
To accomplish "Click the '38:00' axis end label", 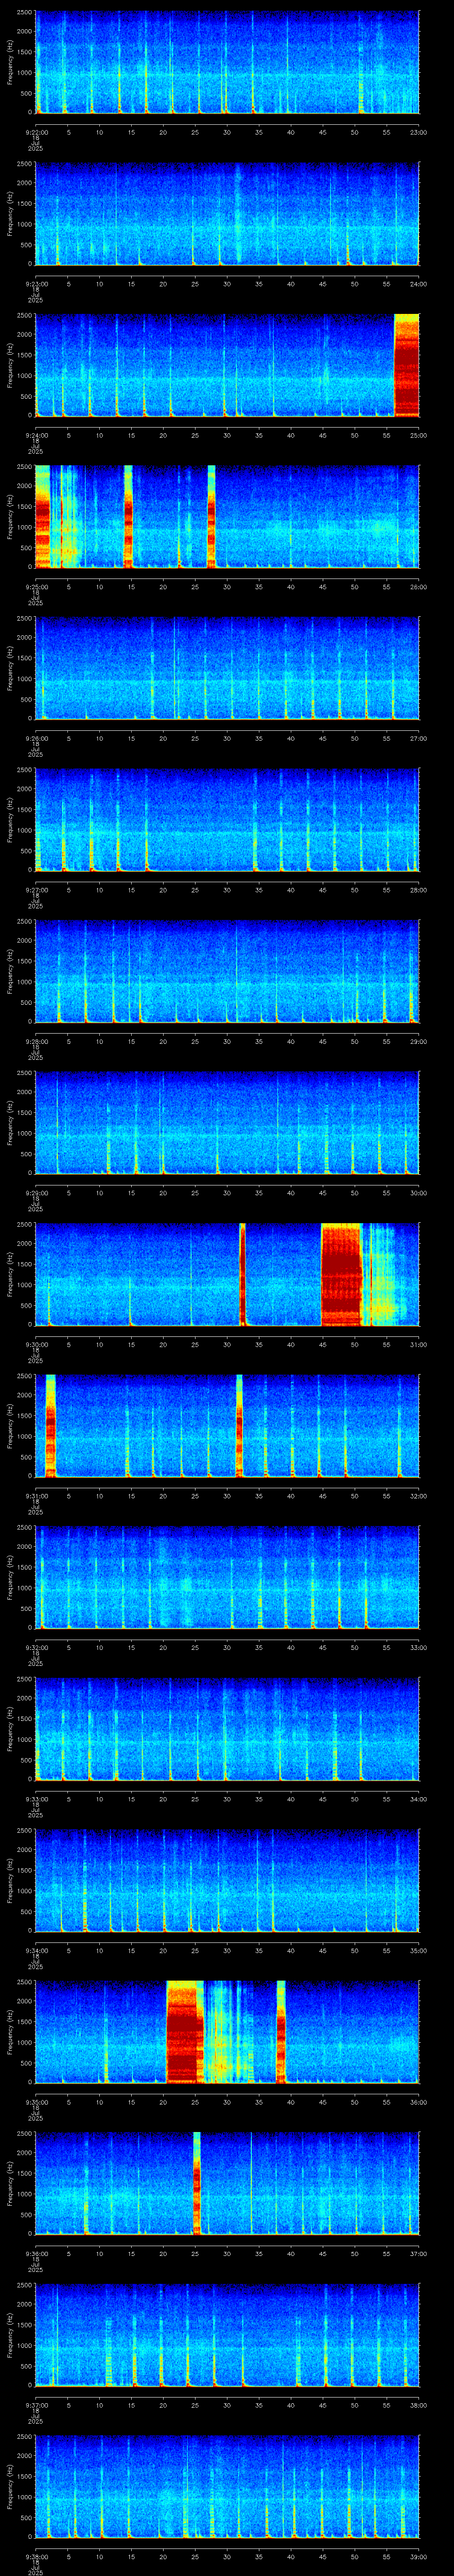I will click(419, 2405).
